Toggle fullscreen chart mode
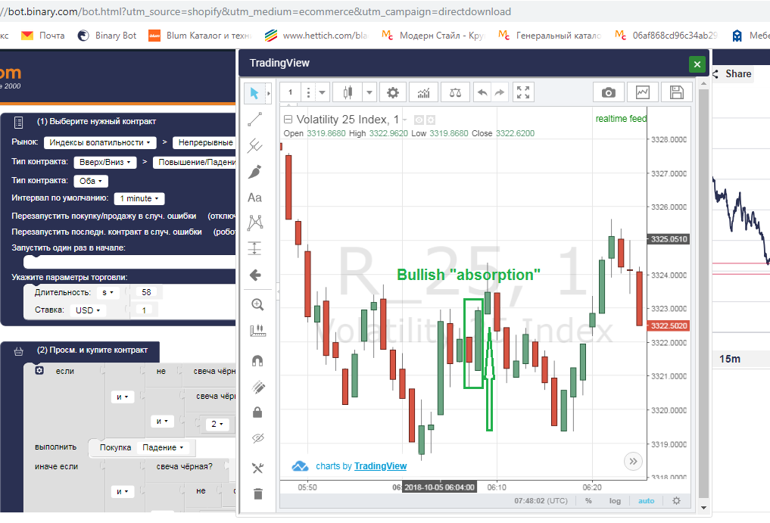Screen dimensions: 770x523 pyautogui.click(x=523, y=92)
